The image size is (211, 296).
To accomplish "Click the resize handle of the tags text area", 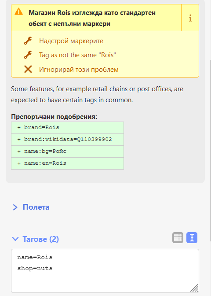I will [194, 288].
